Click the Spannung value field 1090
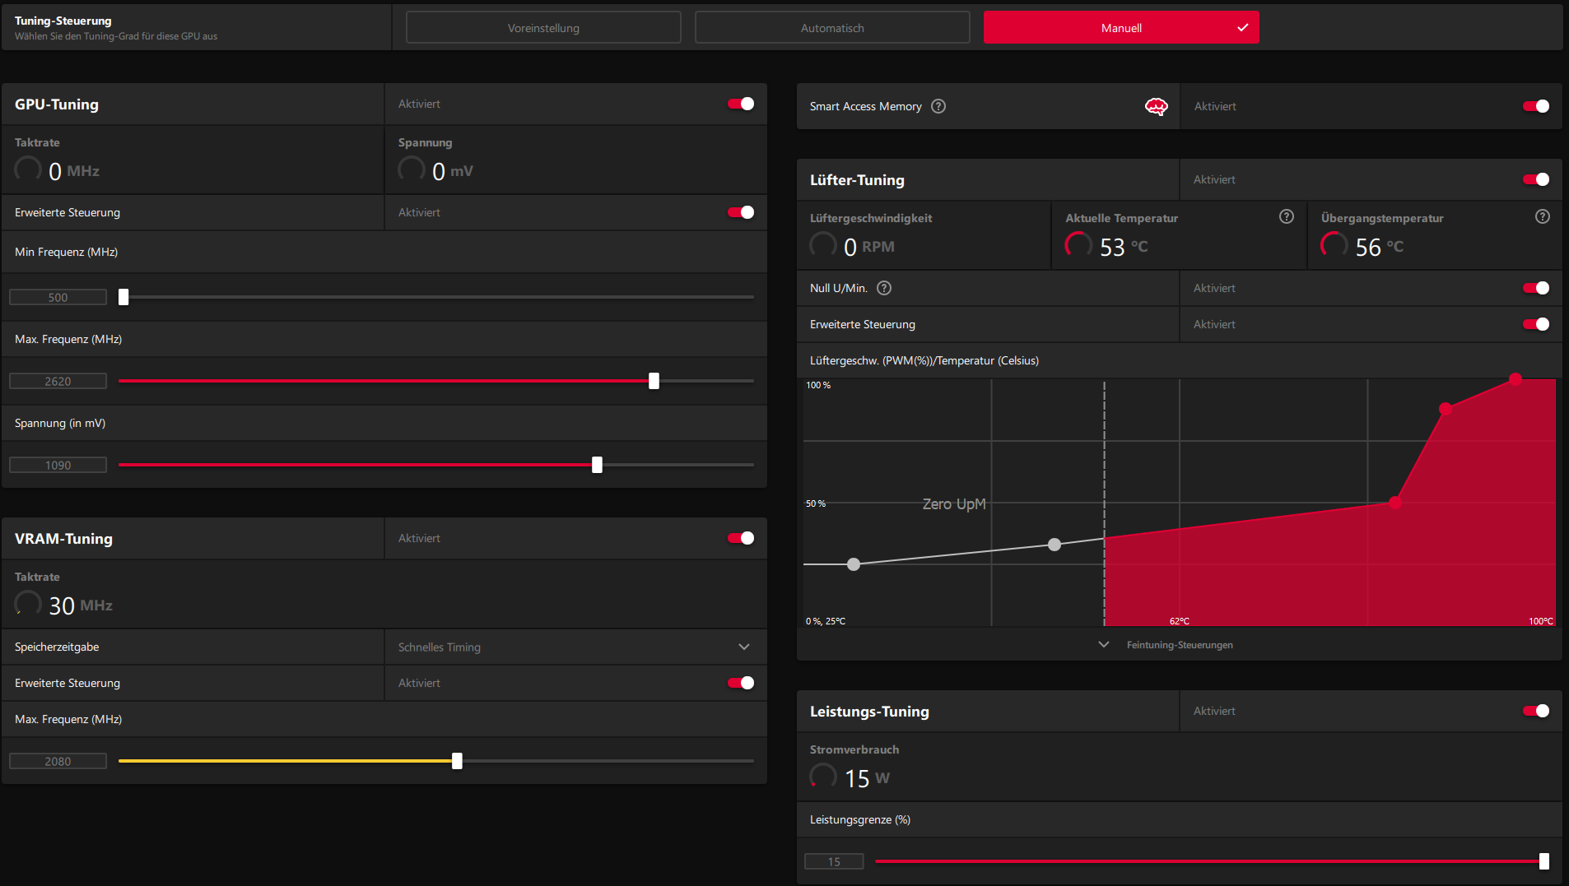1569x886 pixels. point(58,465)
